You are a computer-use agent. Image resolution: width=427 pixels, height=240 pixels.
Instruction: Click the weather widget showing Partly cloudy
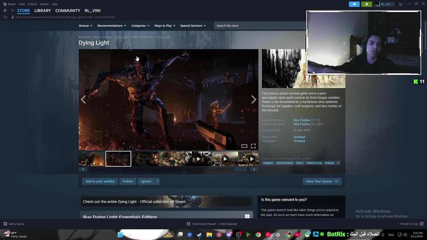tap(16, 235)
